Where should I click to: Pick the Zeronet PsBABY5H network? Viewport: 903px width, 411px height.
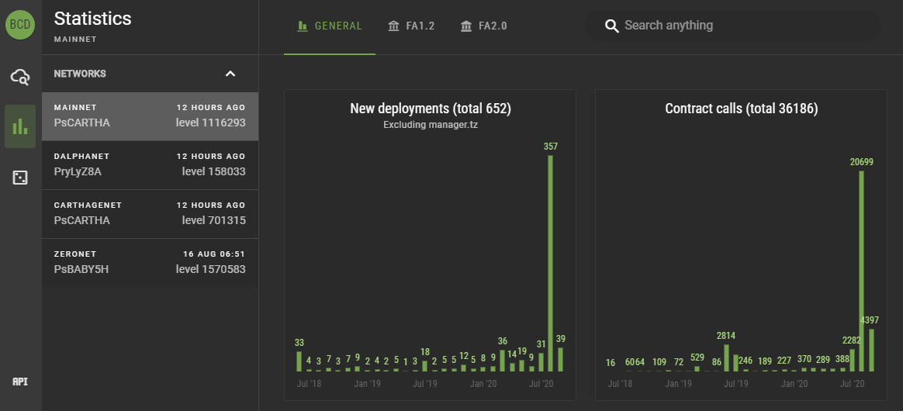tap(150, 263)
